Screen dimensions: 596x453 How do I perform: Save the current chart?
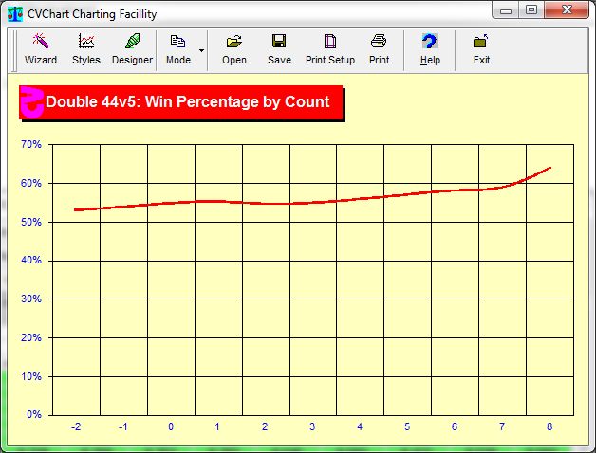(x=279, y=49)
